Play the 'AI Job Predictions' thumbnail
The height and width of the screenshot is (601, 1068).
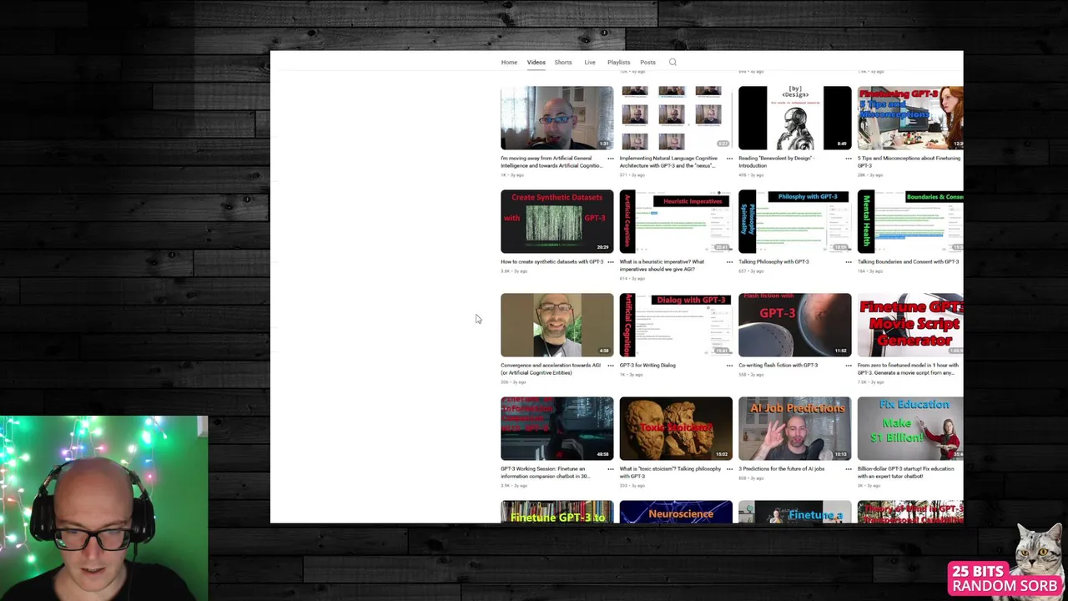(x=794, y=428)
